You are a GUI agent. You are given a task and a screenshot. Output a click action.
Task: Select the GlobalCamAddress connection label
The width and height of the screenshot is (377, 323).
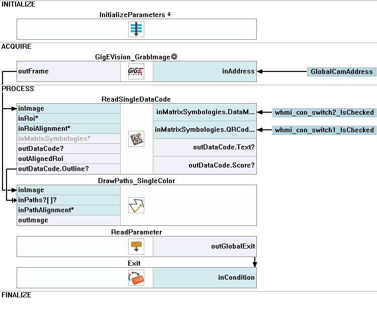[342, 71]
